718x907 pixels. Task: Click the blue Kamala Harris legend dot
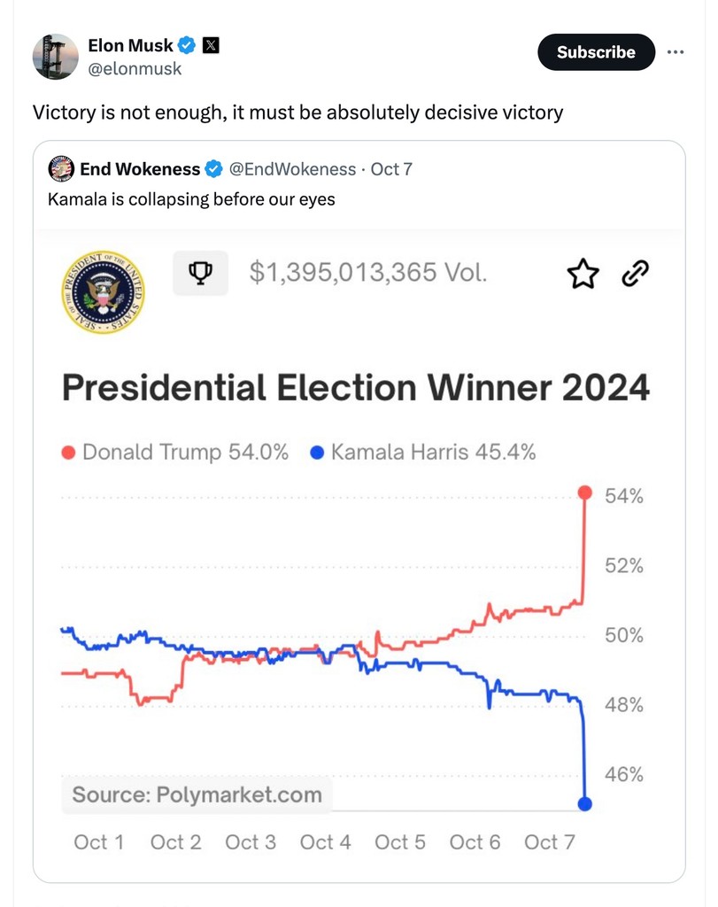(317, 453)
